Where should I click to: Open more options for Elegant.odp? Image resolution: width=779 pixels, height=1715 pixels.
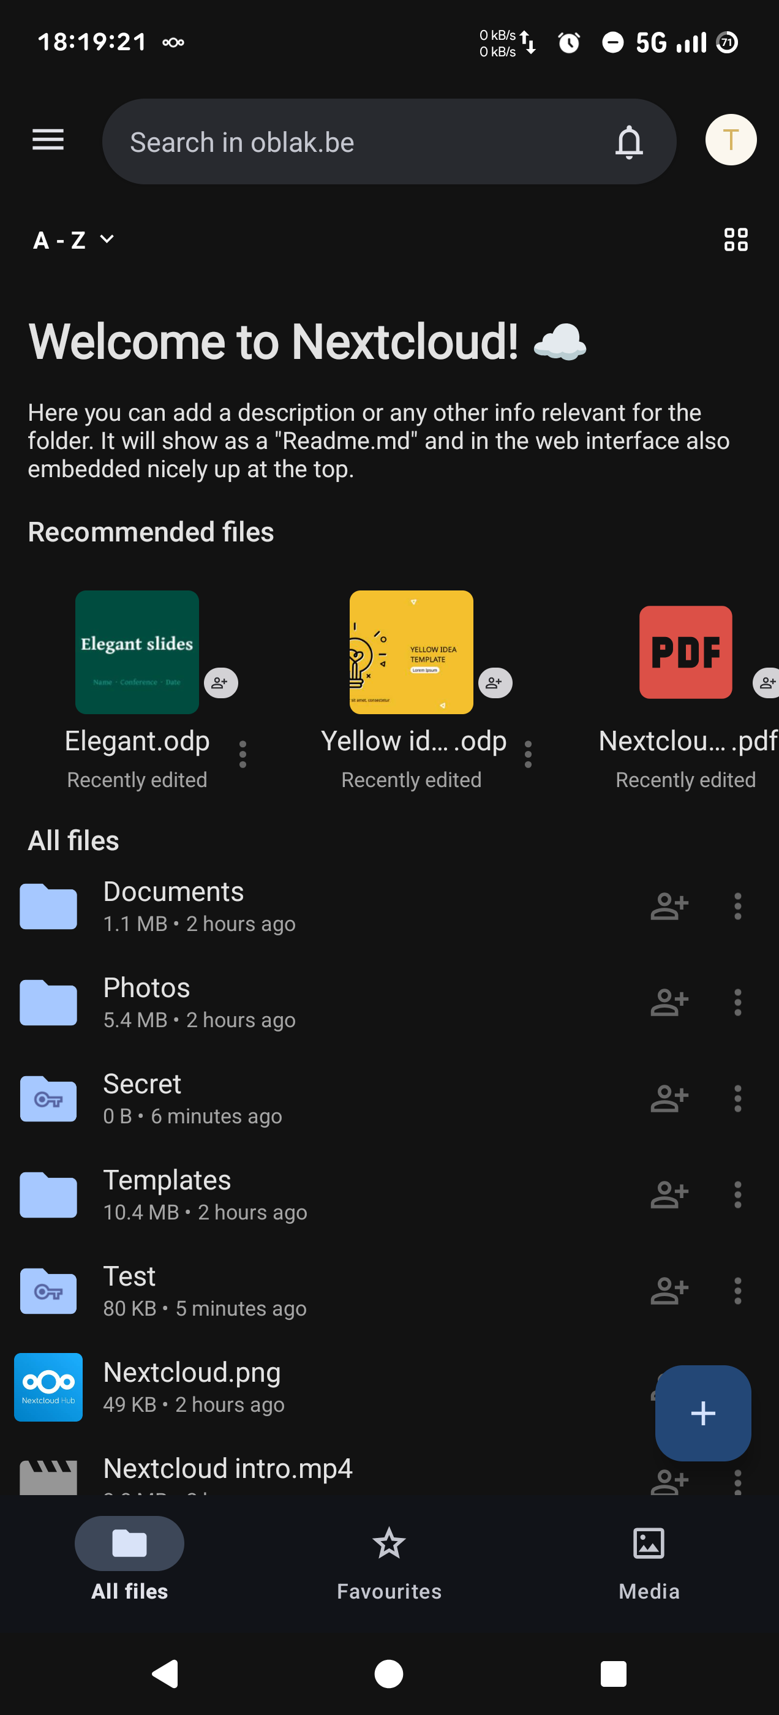(243, 755)
